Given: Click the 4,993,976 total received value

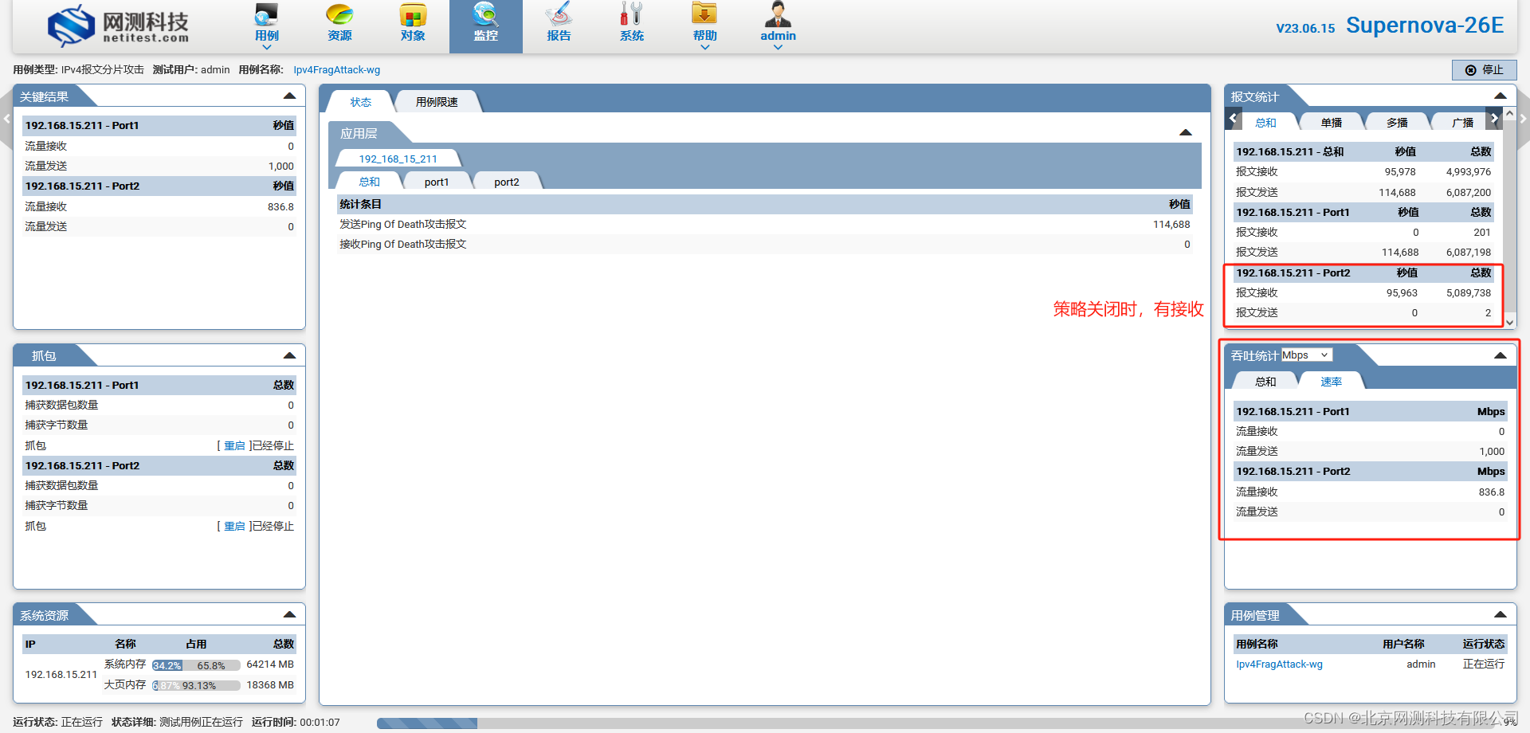Looking at the screenshot, I should 1469,171.
